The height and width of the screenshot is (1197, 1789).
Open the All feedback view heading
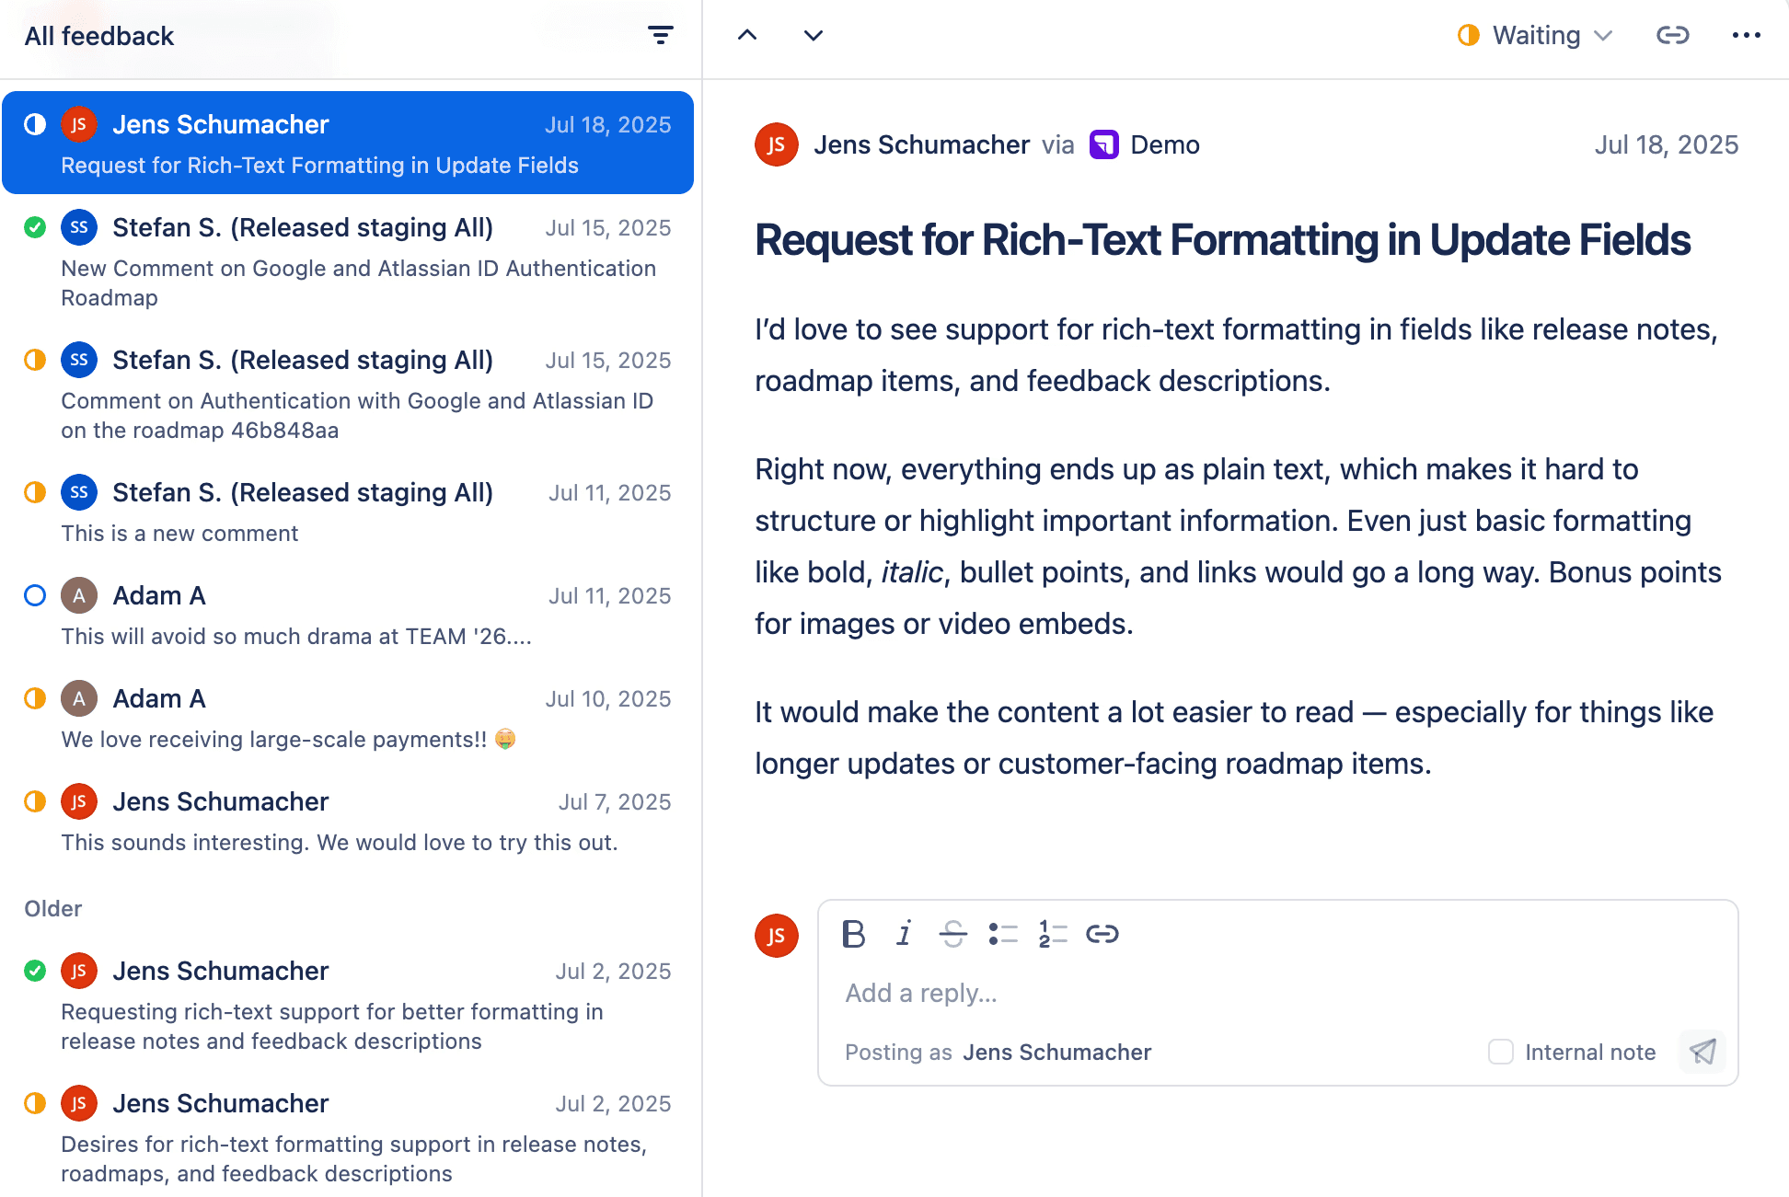(99, 36)
